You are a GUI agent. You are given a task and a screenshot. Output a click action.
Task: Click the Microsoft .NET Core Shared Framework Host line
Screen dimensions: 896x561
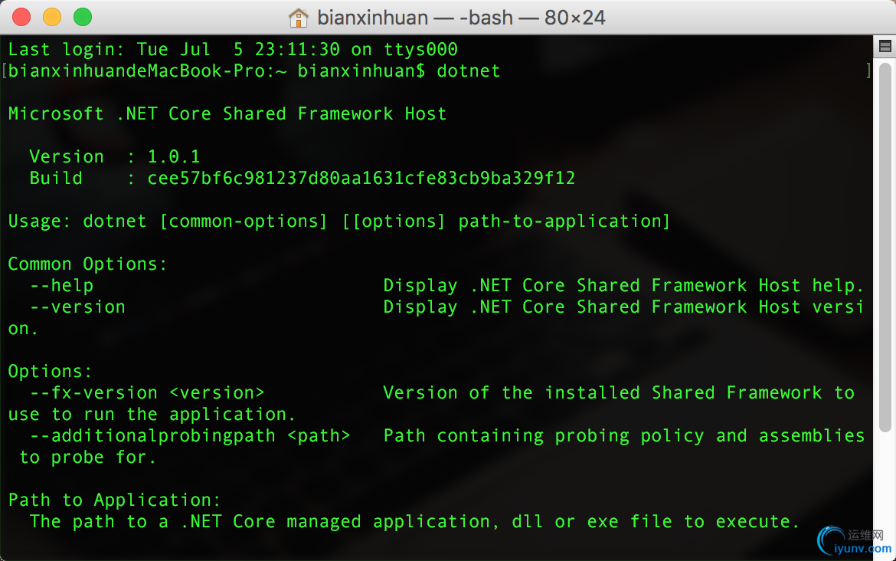(227, 113)
